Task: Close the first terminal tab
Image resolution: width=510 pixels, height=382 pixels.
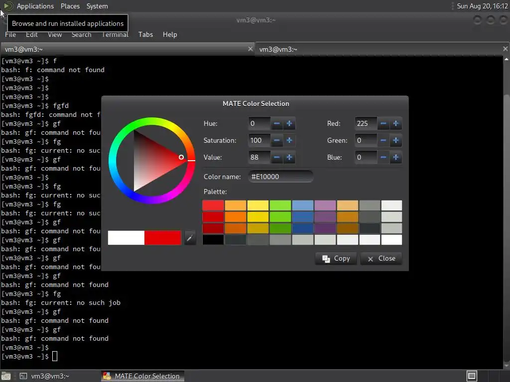Action: [x=250, y=49]
